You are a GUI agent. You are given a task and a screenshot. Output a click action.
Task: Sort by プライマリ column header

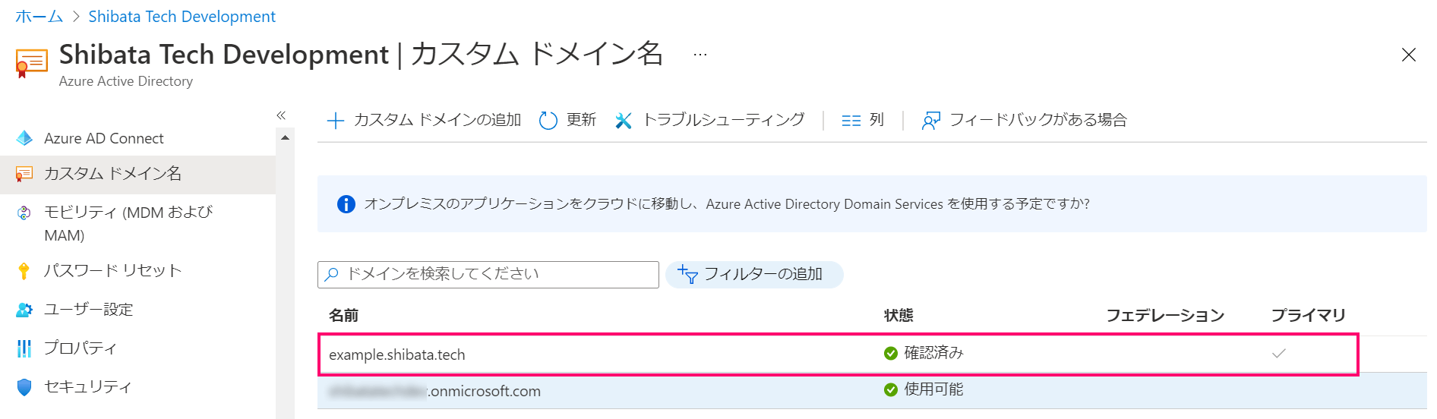point(1308,315)
